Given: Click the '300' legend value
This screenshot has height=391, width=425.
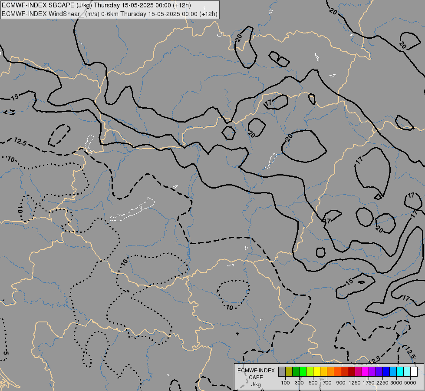Looking at the screenshot, I should [299, 383].
